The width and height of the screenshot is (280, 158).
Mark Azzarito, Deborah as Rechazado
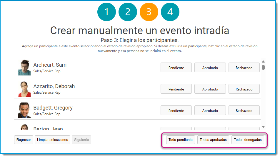244,89
